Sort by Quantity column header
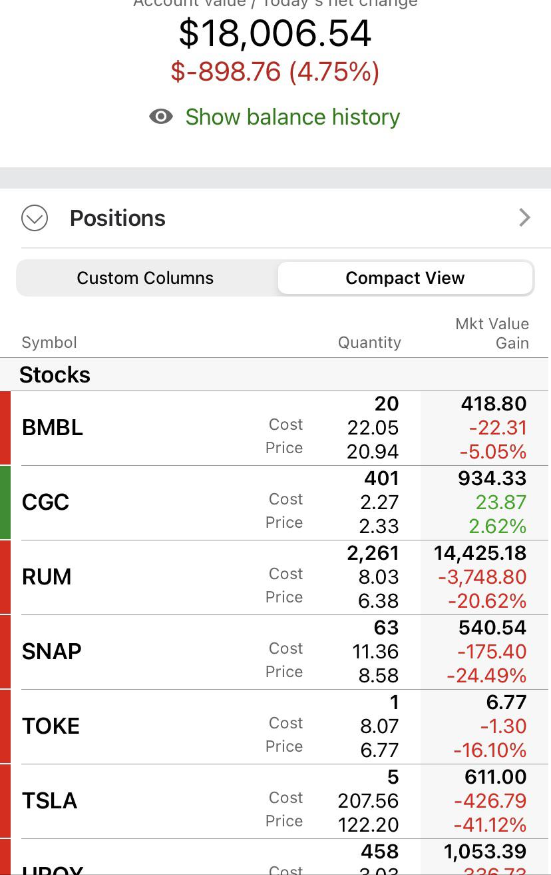This screenshot has width=551, height=875. point(369,343)
